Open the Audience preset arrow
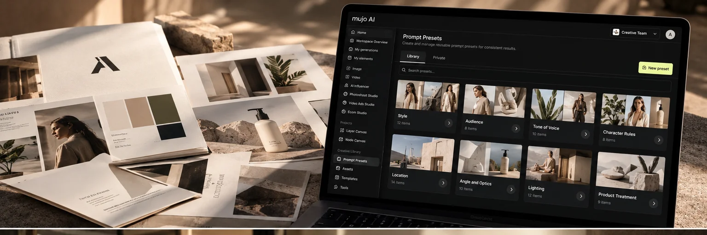This screenshot has width=707, height=235. click(516, 129)
